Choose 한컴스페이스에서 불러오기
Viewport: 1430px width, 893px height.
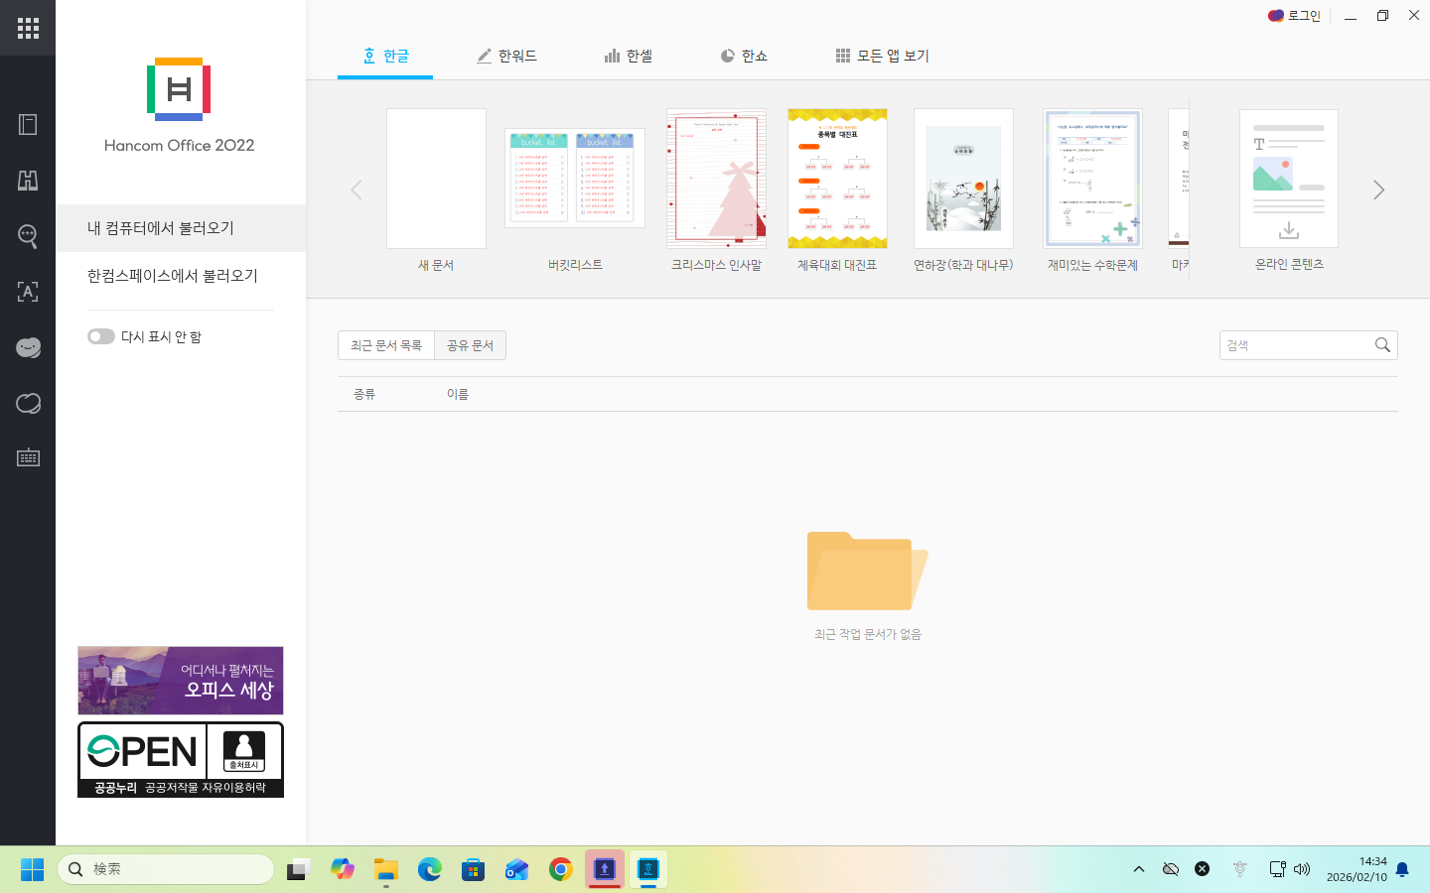click(173, 276)
